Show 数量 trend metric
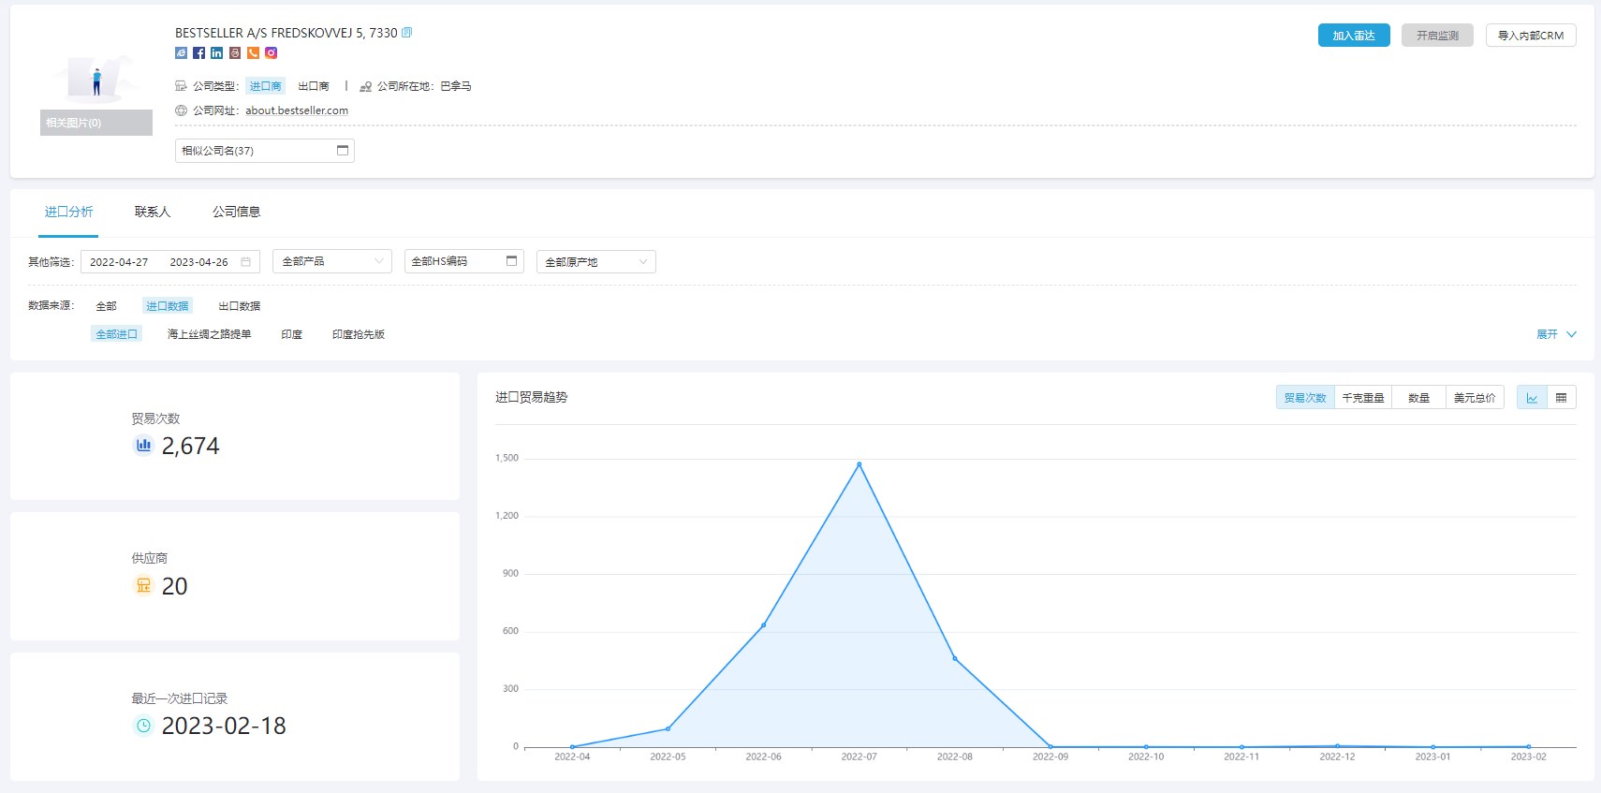The image size is (1601, 793). tap(1419, 398)
